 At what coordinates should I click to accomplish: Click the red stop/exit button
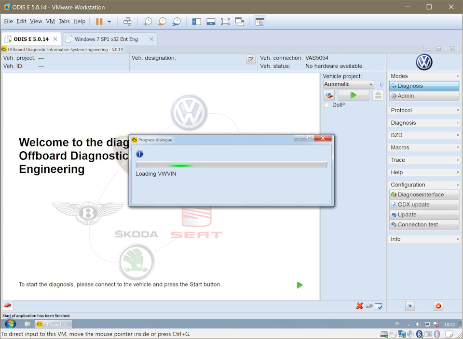438,306
